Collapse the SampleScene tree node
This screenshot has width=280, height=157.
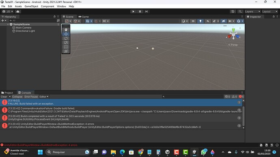tap(8, 24)
